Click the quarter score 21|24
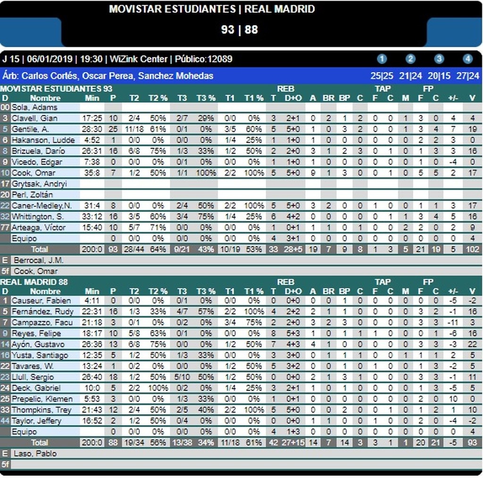This screenshot has height=479, width=483. pyautogui.click(x=410, y=76)
